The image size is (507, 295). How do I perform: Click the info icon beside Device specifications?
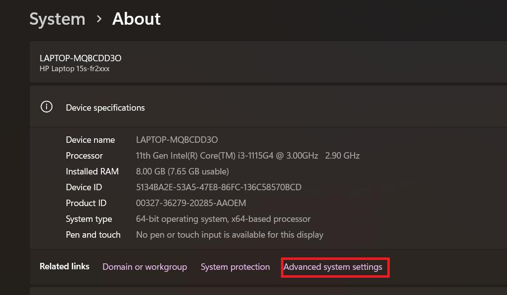[x=46, y=107]
